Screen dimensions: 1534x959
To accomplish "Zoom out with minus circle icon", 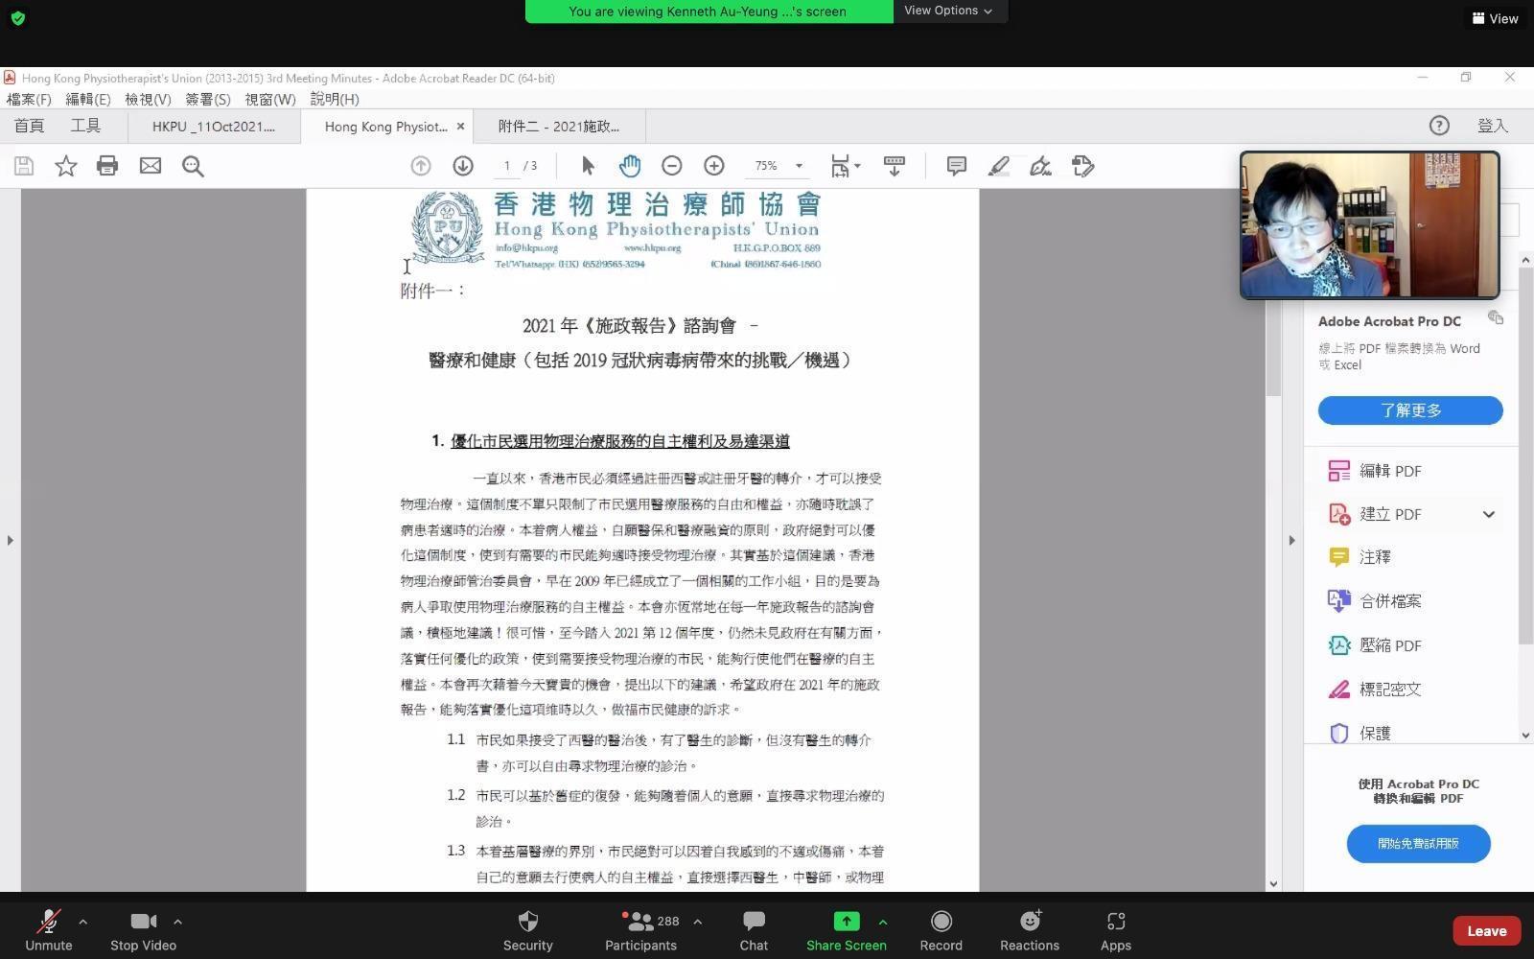I will [671, 166].
